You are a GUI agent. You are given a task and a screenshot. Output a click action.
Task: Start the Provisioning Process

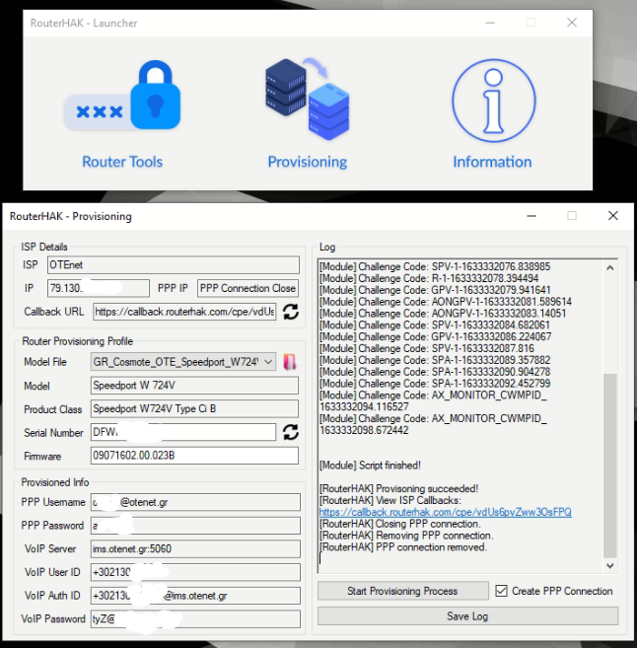402,591
